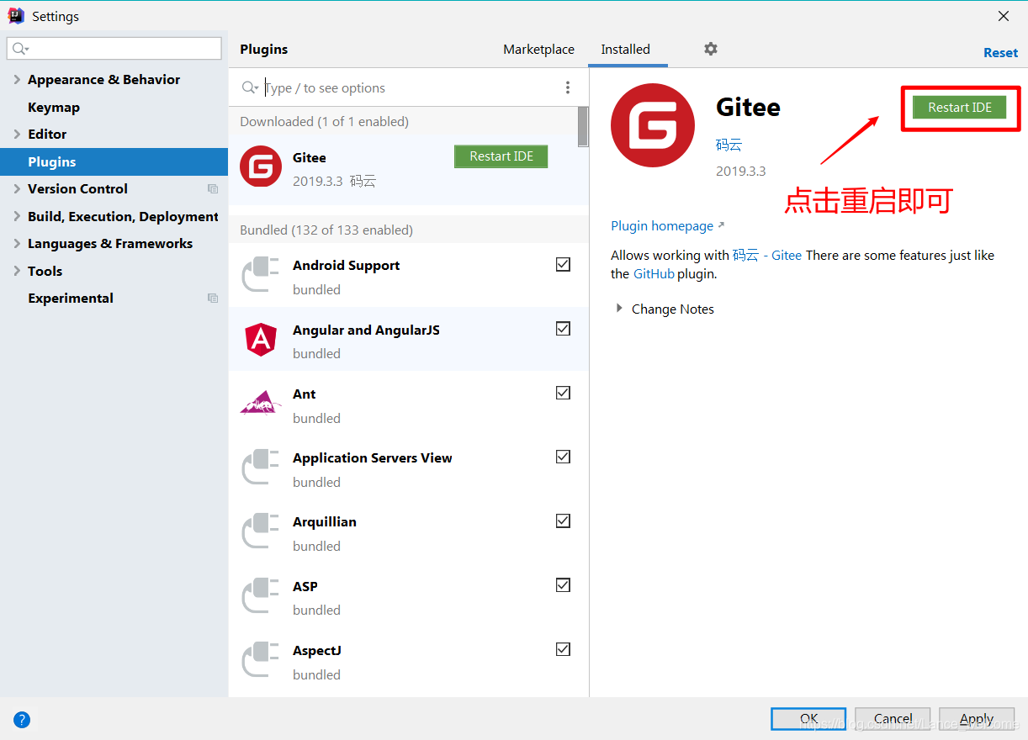Open the 码云 vendor link under Gitee title

[729, 145]
